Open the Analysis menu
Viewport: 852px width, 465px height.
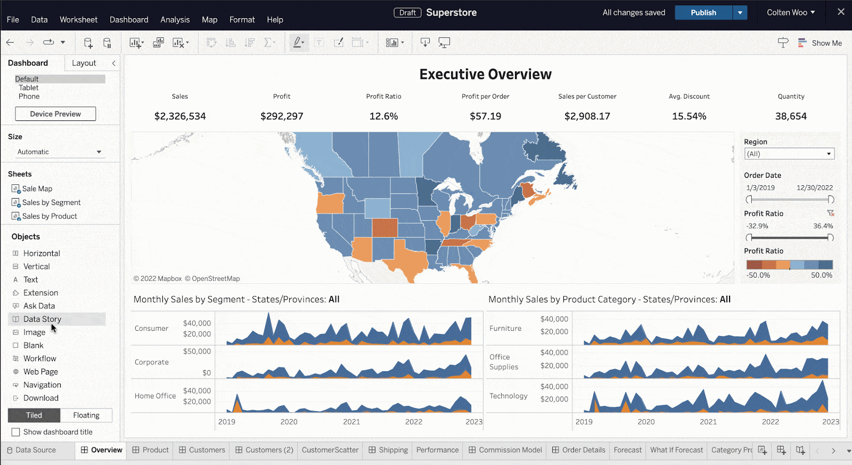[x=175, y=20]
